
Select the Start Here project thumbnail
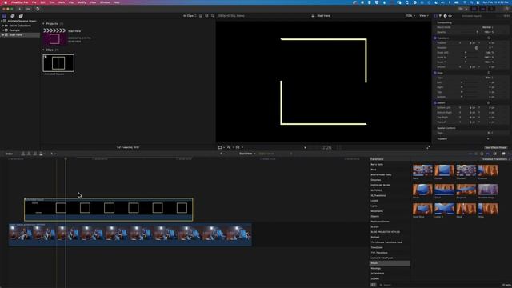pyautogui.click(x=54, y=37)
